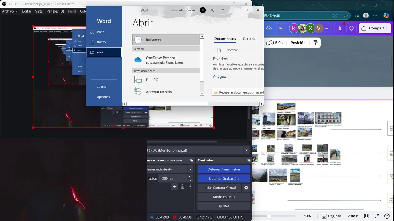394x221 pixels.
Task: Add a scene transition with plus icon
Action: pos(175,187)
